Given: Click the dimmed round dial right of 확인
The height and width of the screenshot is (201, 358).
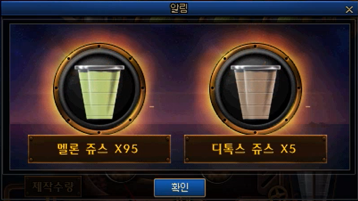Looking at the screenshot, I should tap(217, 178).
